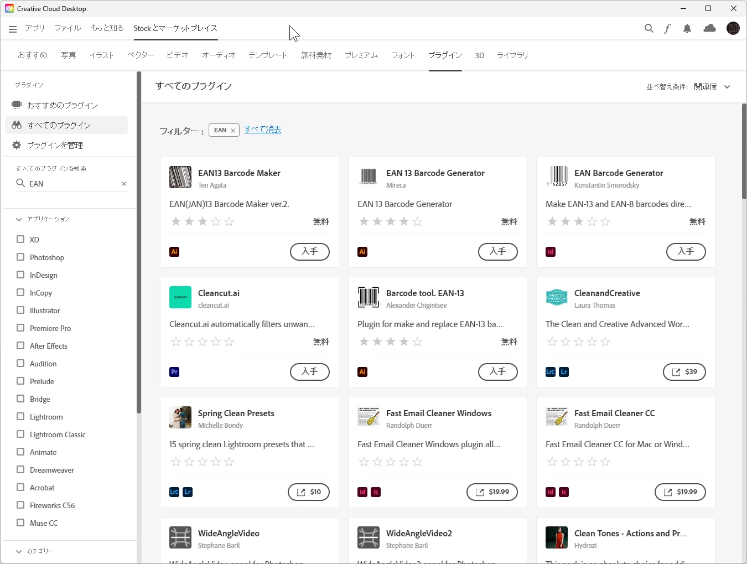747x564 pixels.
Task: Click Illustrator badge on Barcode tool. EAN-13
Action: click(362, 372)
